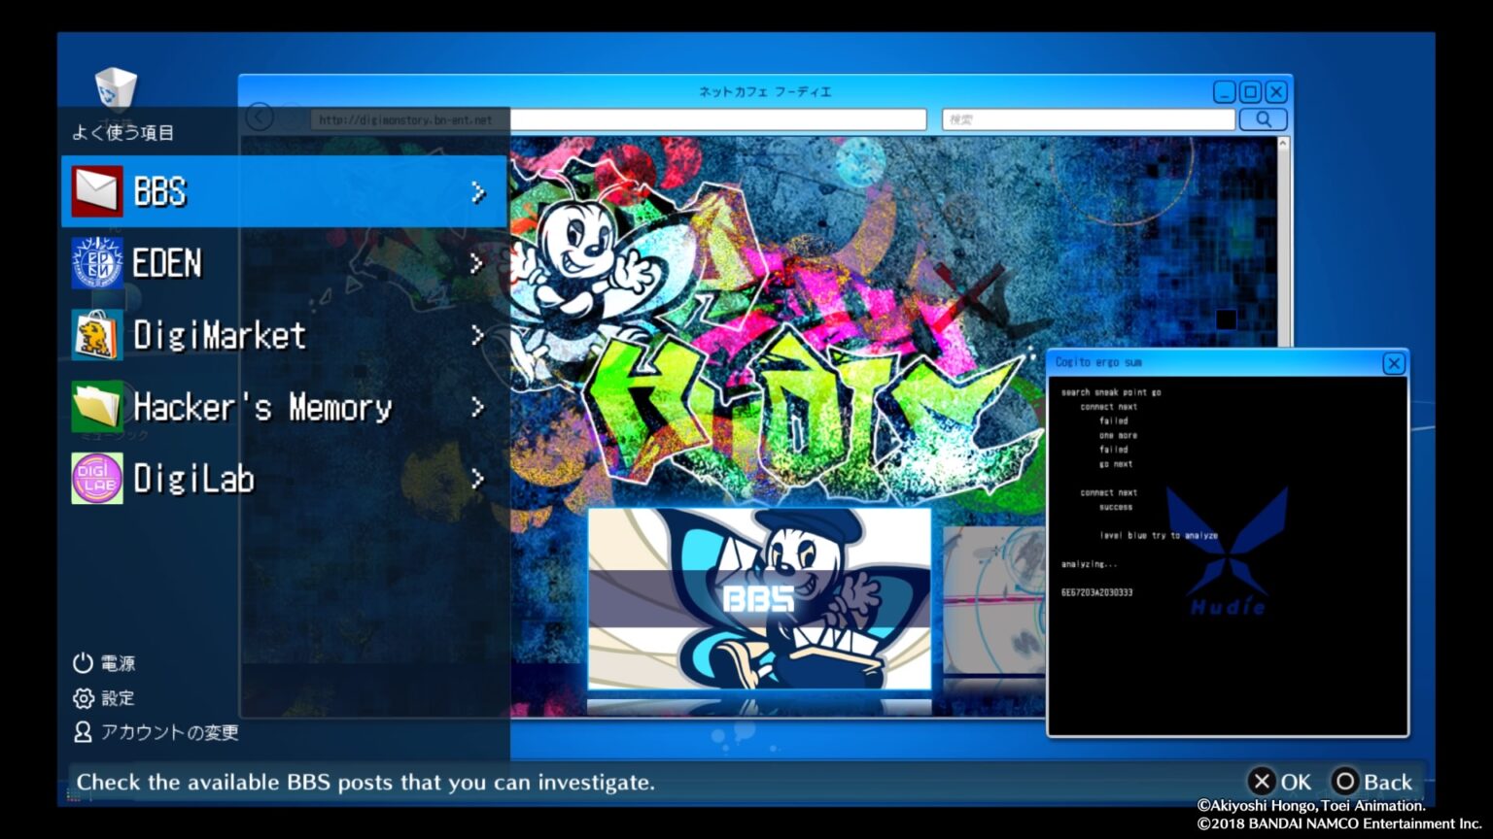
Task: Open the 設定 settings option
Action: 104,697
